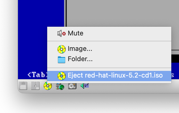Click the CD-ROM drive icon in status bar
The image size is (179, 113).
coord(48,86)
